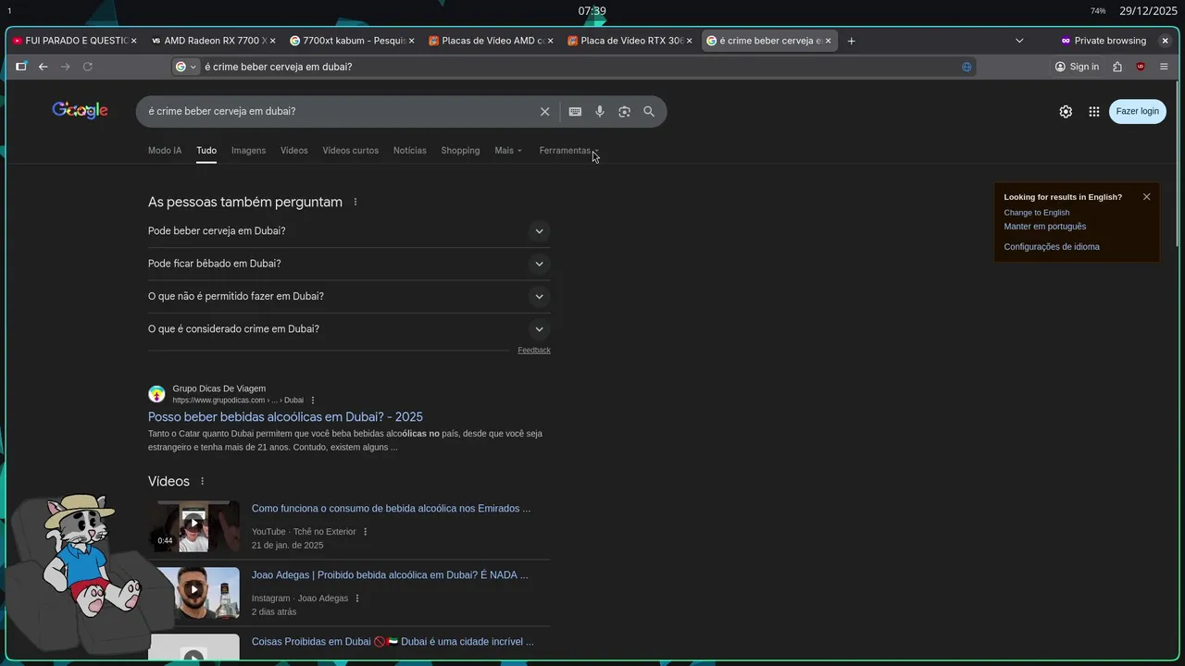This screenshot has height=666, width=1185.
Task: Switch to the Placa de Vídeo RTX browser tab
Action: (x=630, y=41)
